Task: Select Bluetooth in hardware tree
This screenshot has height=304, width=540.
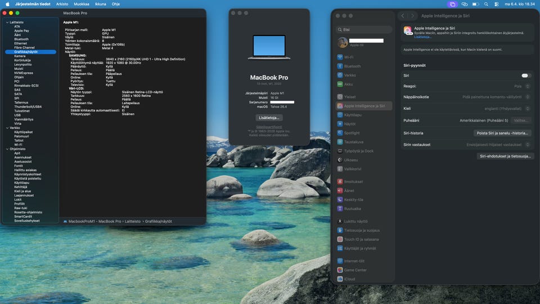Action: pos(21,39)
